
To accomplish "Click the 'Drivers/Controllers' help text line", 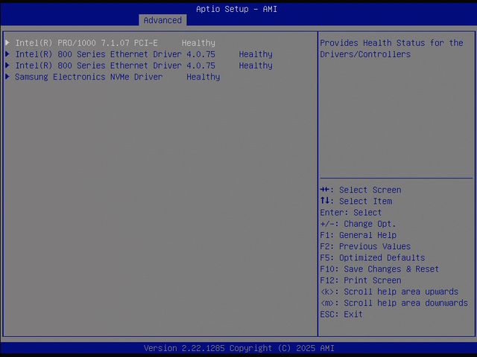I will tap(365, 54).
